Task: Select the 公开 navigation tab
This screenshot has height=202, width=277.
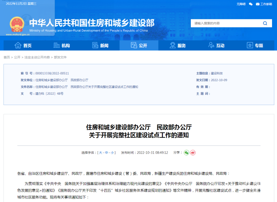Action: tap(139, 46)
